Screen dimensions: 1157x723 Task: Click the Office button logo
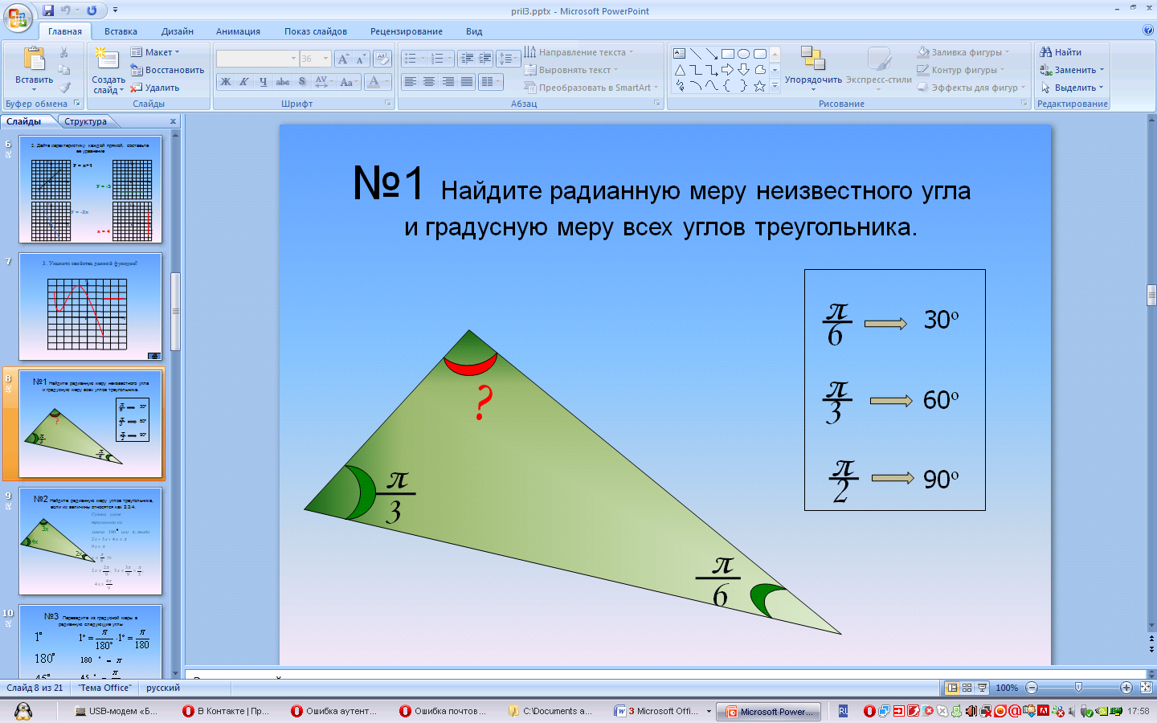18,16
